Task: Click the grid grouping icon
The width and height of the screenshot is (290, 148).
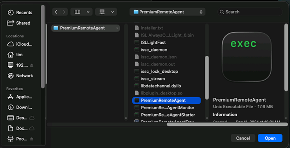Action: click(102, 12)
